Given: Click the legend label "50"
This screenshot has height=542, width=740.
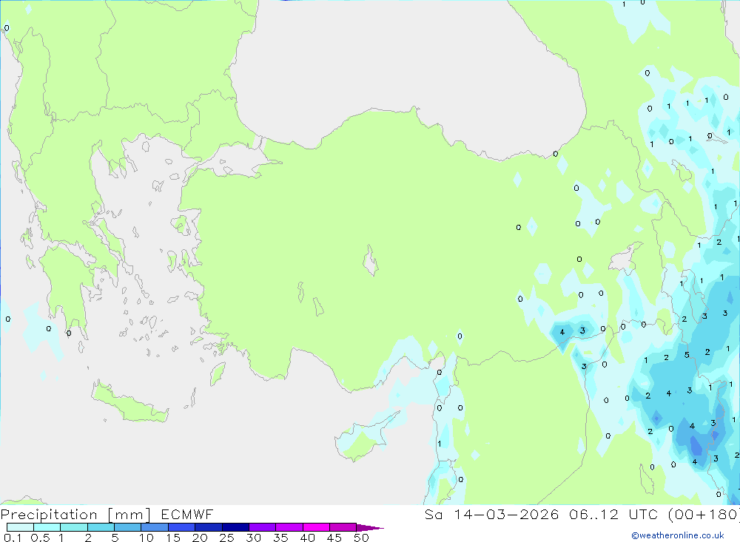Looking at the screenshot, I should (x=362, y=538).
